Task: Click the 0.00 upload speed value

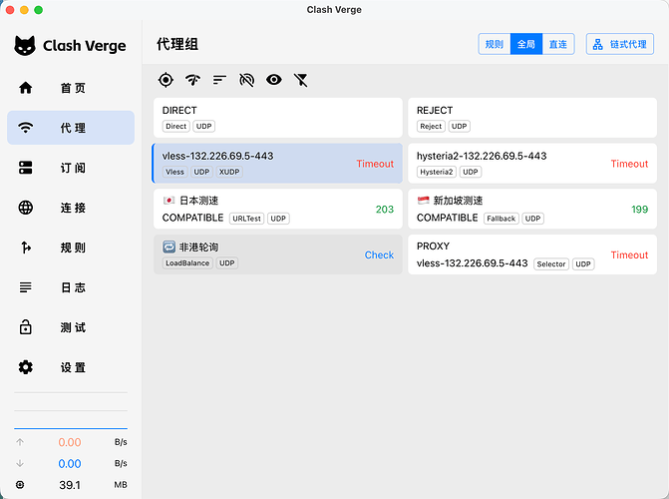Action: 70,442
